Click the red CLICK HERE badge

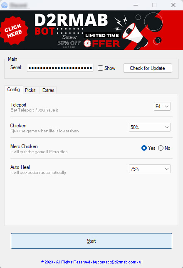(14, 30)
